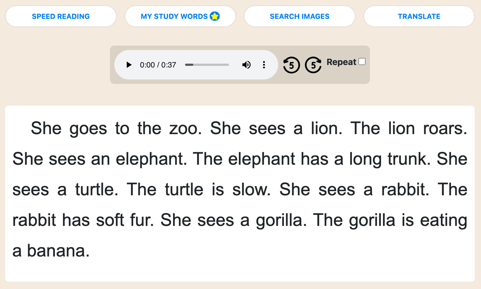Skip forward 5 seconds in the audio
Screen dimensions: 481x289
[x=313, y=65]
